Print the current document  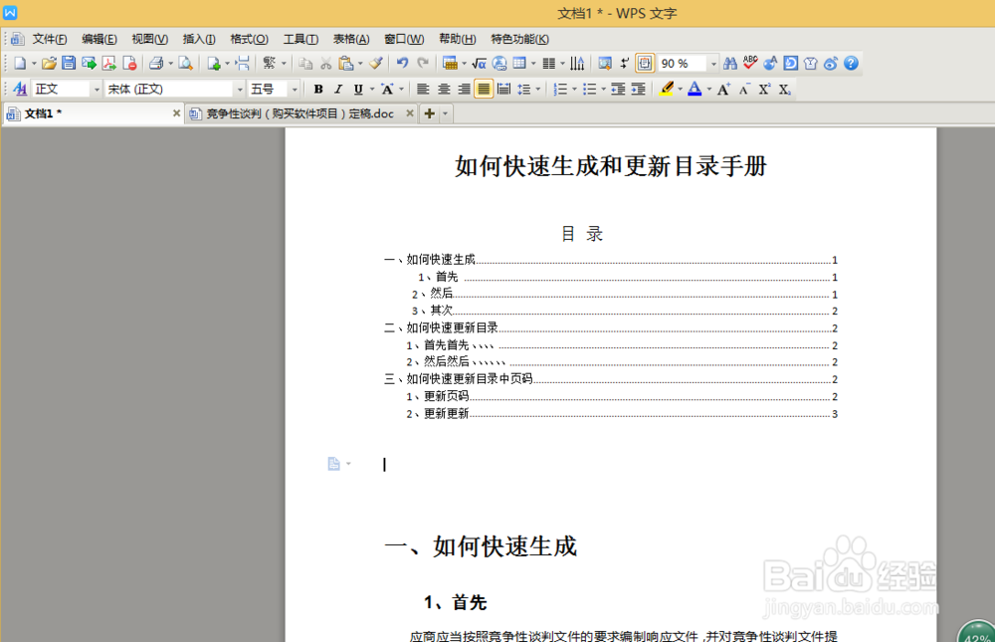pyautogui.click(x=156, y=63)
